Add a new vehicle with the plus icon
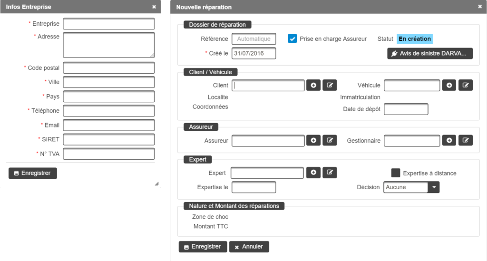The width and height of the screenshot is (487, 261). 449,85
